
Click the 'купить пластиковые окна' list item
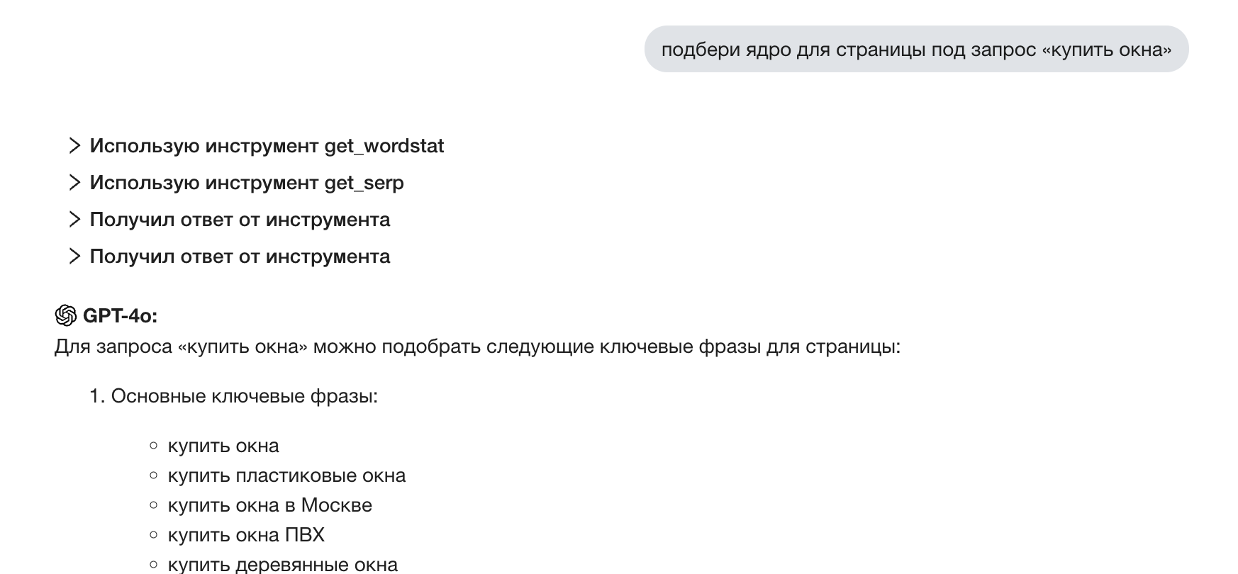click(x=286, y=475)
